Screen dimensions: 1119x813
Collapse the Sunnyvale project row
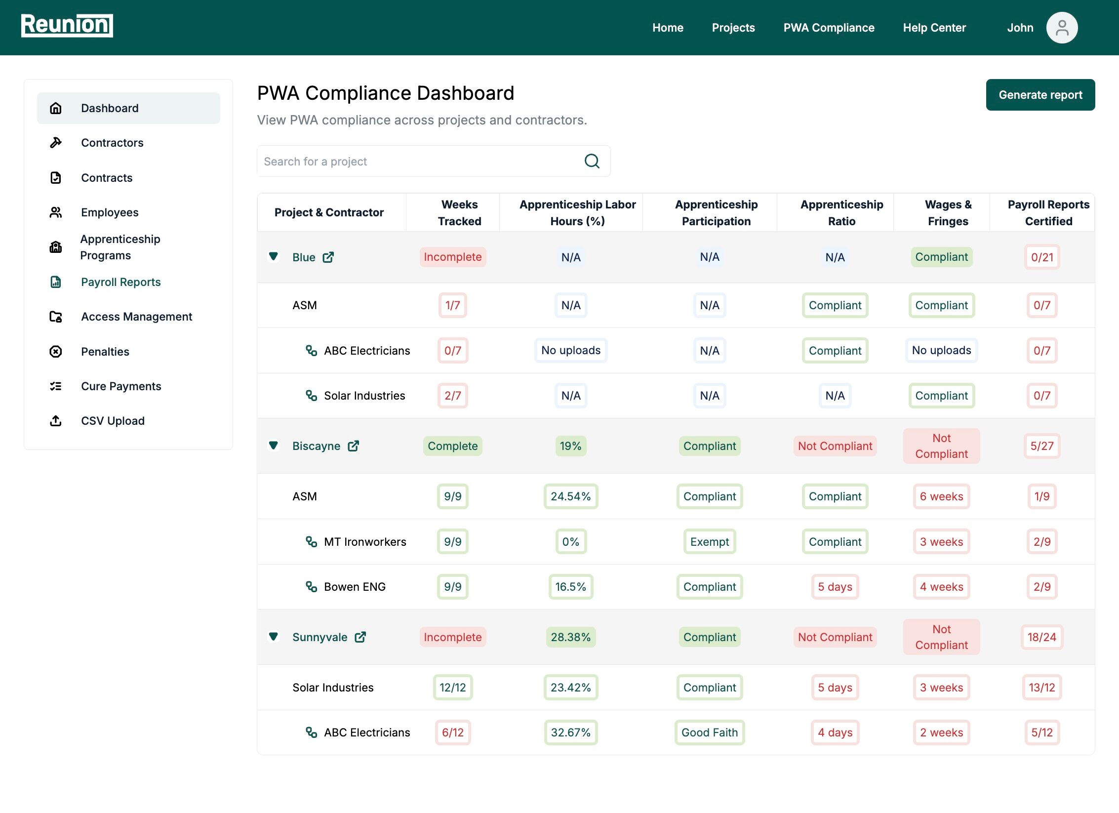tap(273, 636)
